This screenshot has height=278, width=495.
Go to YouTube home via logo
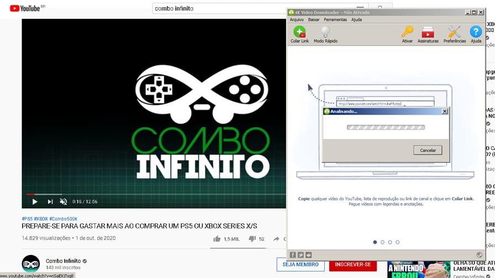(x=25, y=8)
